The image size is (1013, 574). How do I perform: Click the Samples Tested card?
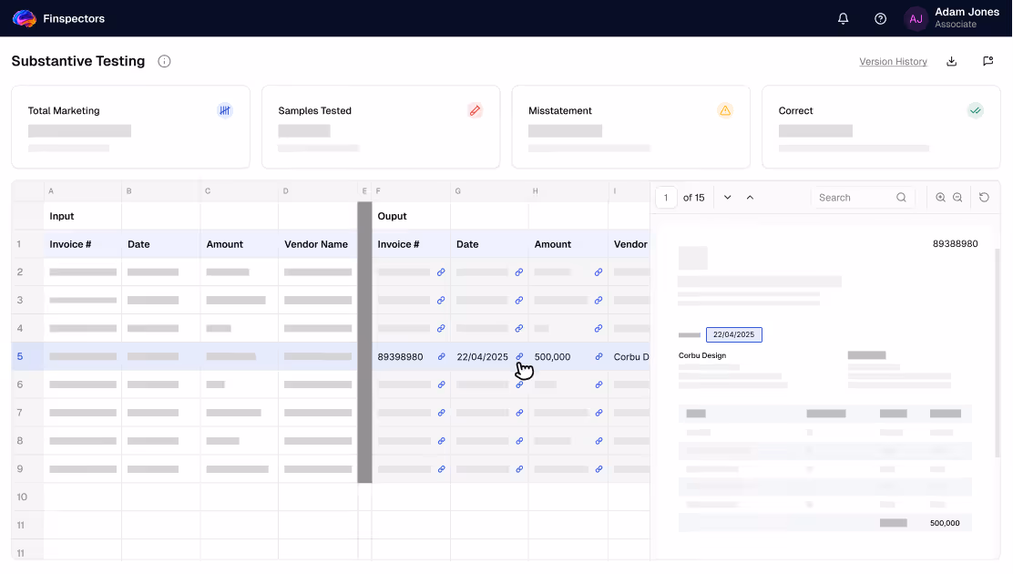381,127
